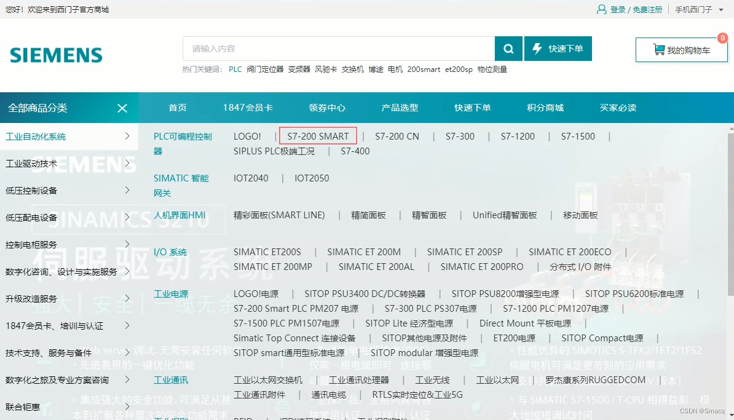The height and width of the screenshot is (420, 734).
Task: Open the 产品选型 menu
Action: point(400,107)
